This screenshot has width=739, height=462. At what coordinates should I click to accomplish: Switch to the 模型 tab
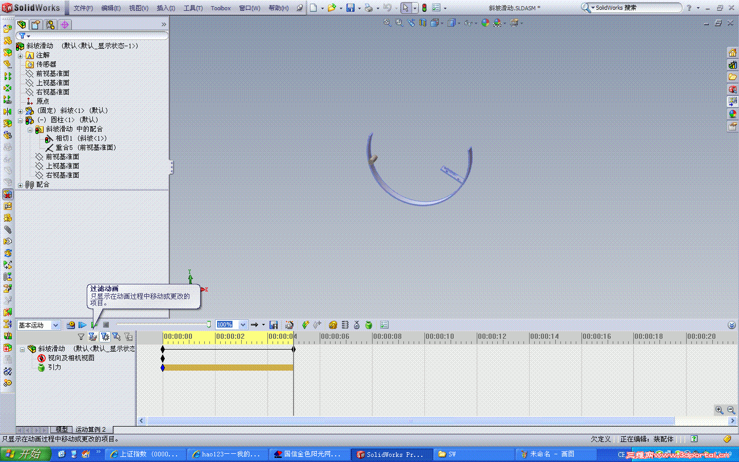click(x=62, y=430)
